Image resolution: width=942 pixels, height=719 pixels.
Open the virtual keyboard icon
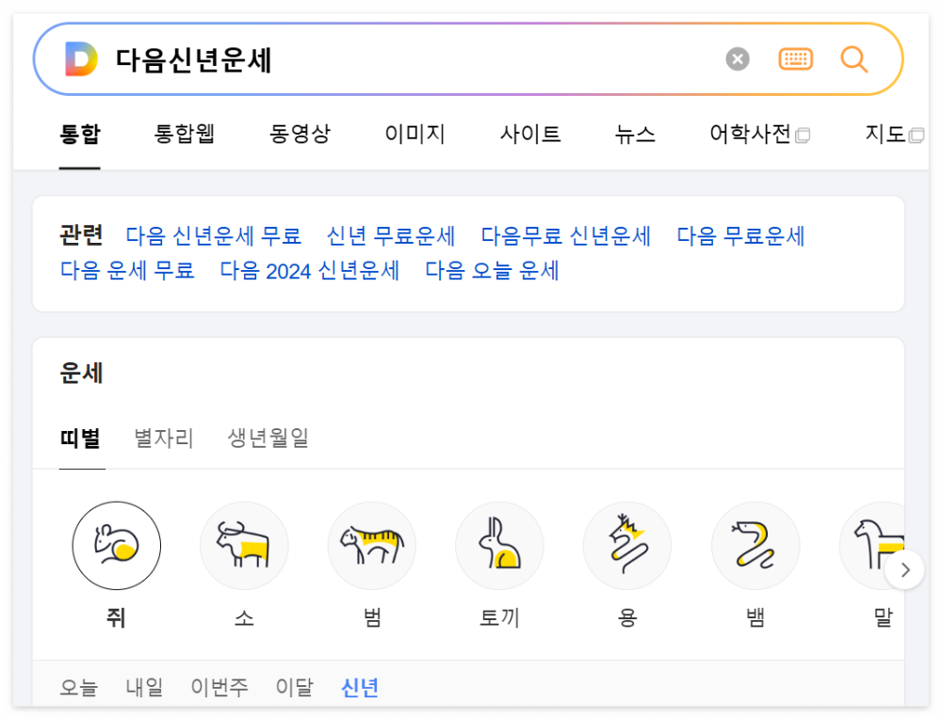pyautogui.click(x=795, y=58)
